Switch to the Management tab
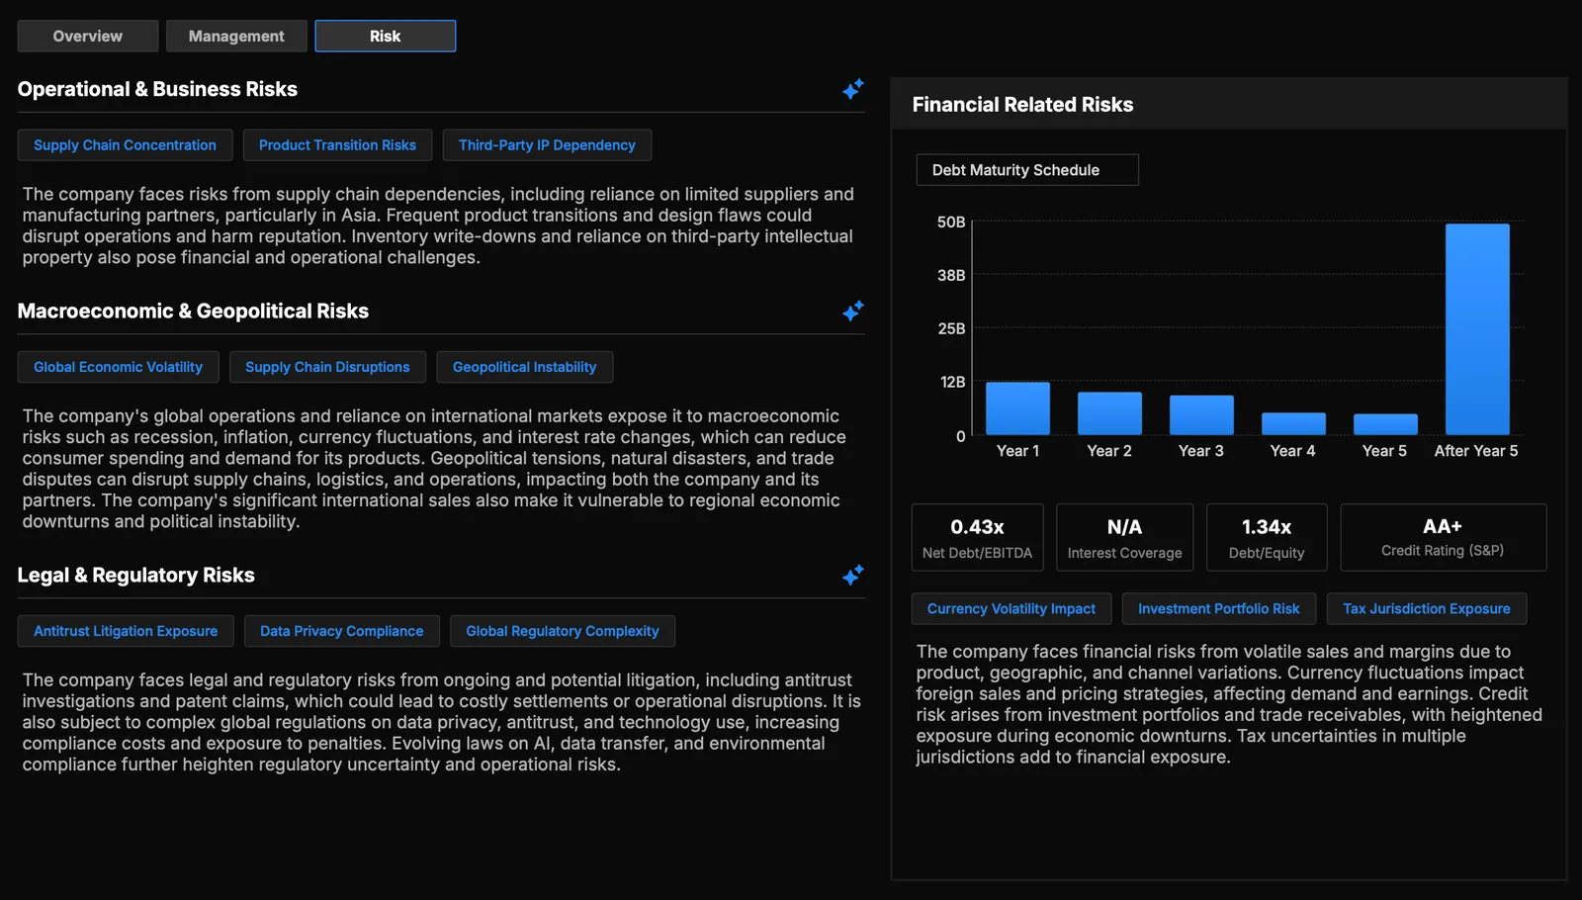The image size is (1582, 900). point(236,36)
